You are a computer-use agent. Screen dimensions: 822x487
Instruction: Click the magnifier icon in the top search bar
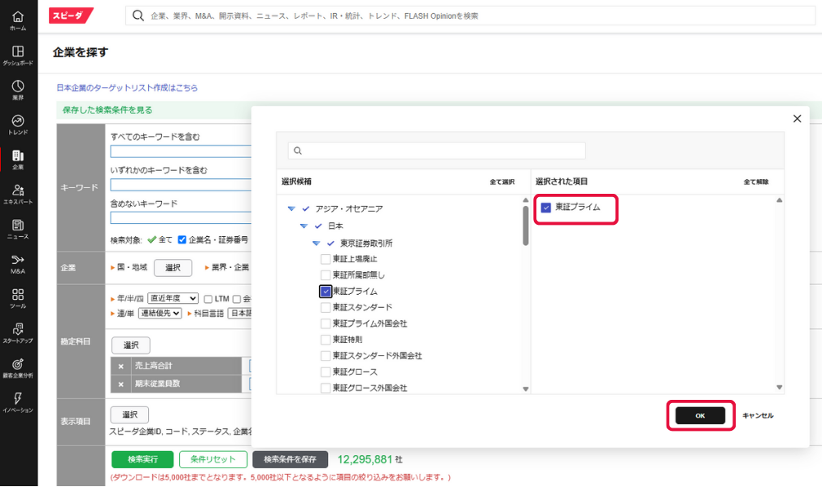click(x=138, y=15)
